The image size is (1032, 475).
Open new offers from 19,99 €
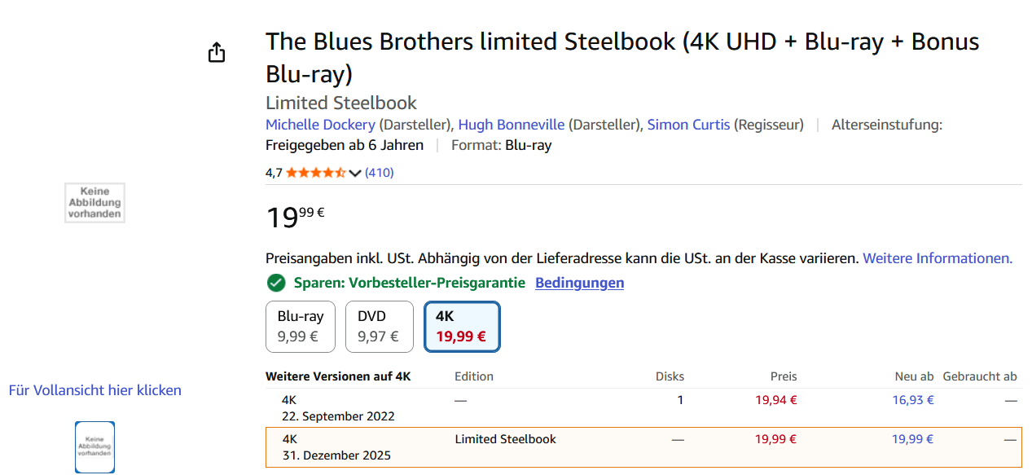pyautogui.click(x=912, y=439)
